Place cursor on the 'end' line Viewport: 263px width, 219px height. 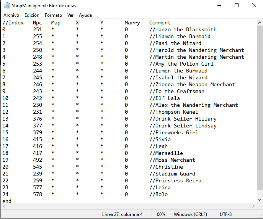[x=7, y=201]
